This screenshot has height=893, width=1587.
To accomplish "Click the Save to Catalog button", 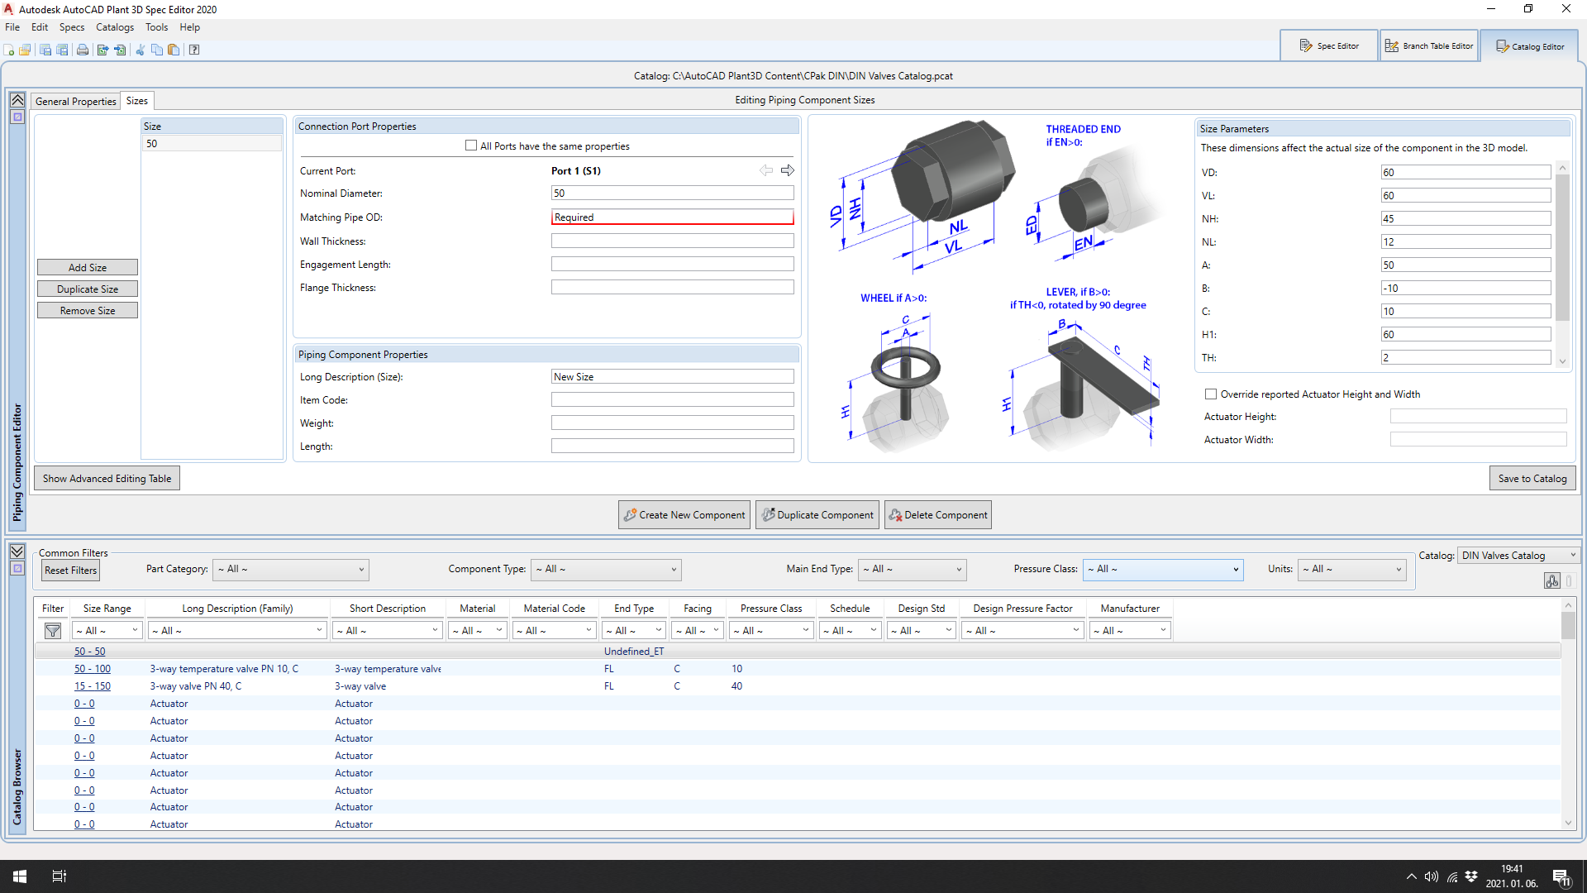I will 1532,479.
